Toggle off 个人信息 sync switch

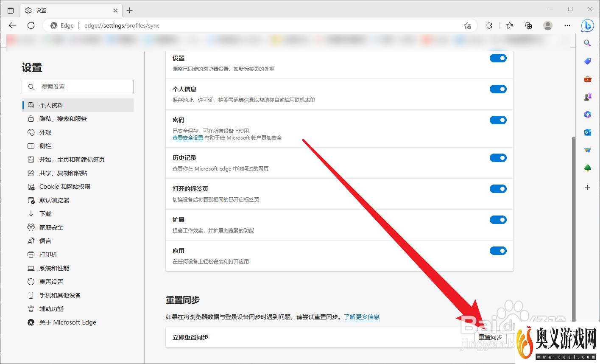[498, 89]
